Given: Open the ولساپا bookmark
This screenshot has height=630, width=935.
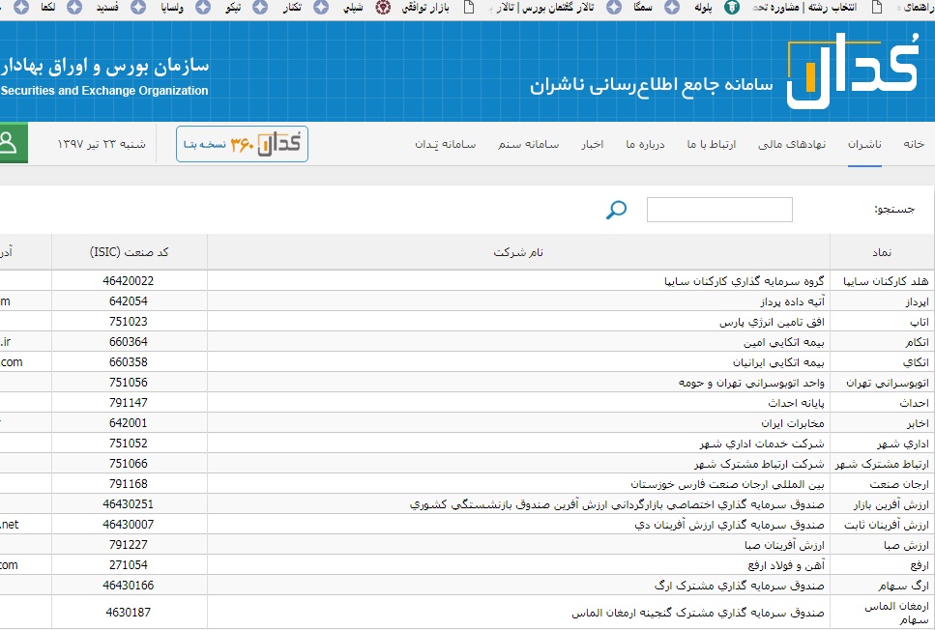Looking at the screenshot, I should pos(186,7).
